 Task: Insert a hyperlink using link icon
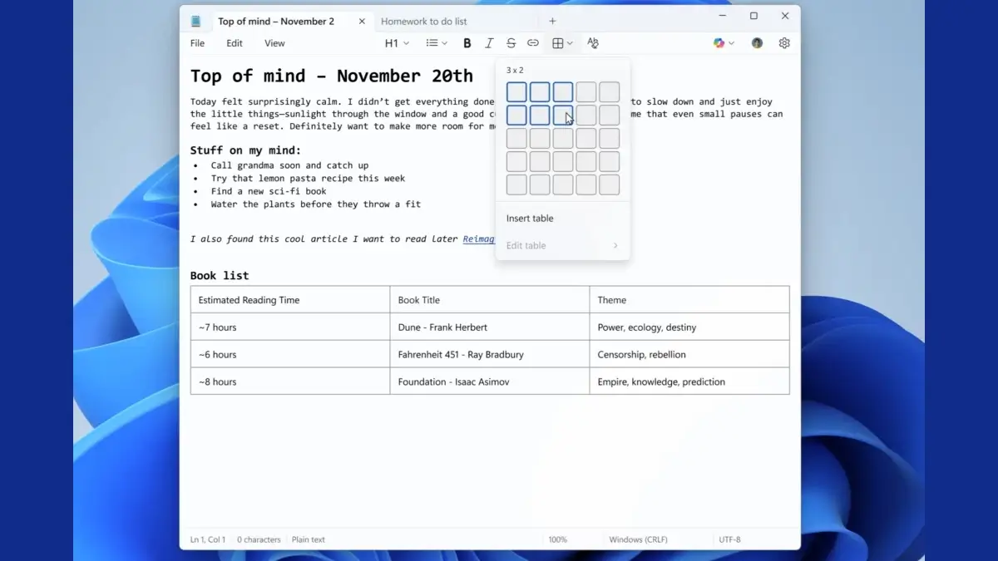[x=533, y=43]
